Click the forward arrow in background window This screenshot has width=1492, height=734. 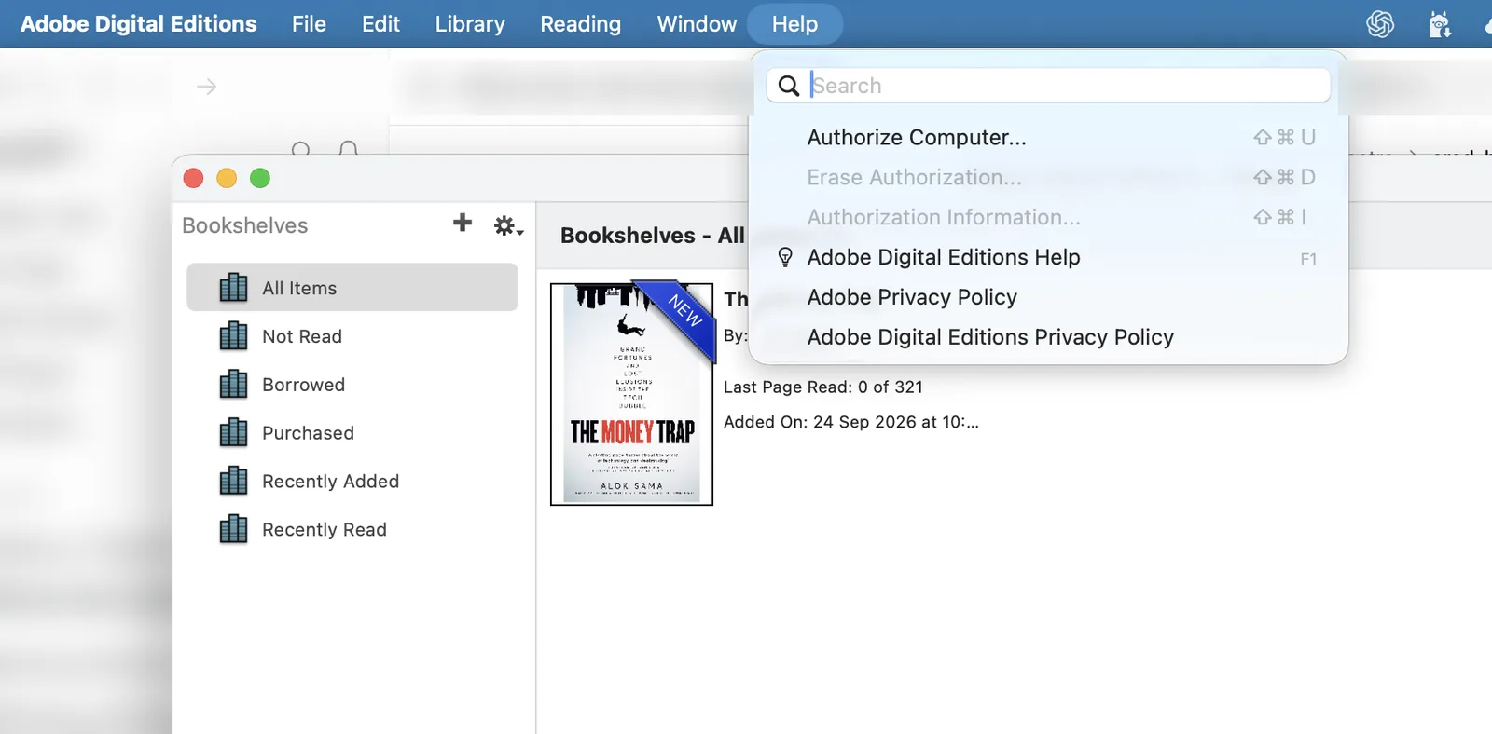coord(207,87)
